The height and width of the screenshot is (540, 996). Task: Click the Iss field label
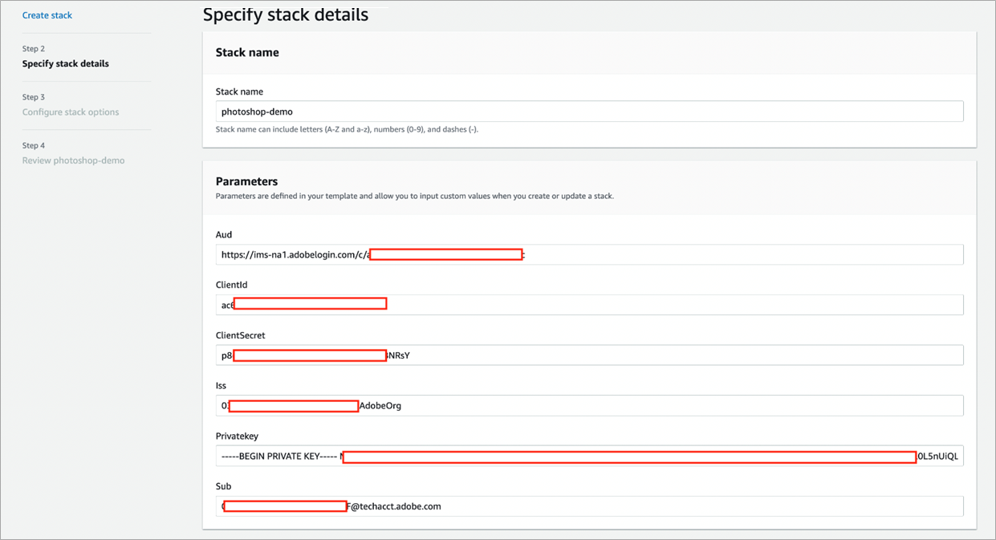222,386
